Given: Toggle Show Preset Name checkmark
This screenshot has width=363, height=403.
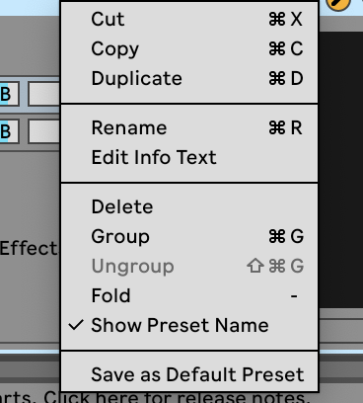Looking at the screenshot, I should (x=189, y=325).
